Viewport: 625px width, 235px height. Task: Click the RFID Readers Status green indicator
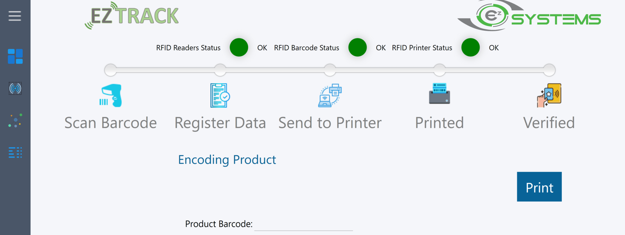click(x=239, y=47)
